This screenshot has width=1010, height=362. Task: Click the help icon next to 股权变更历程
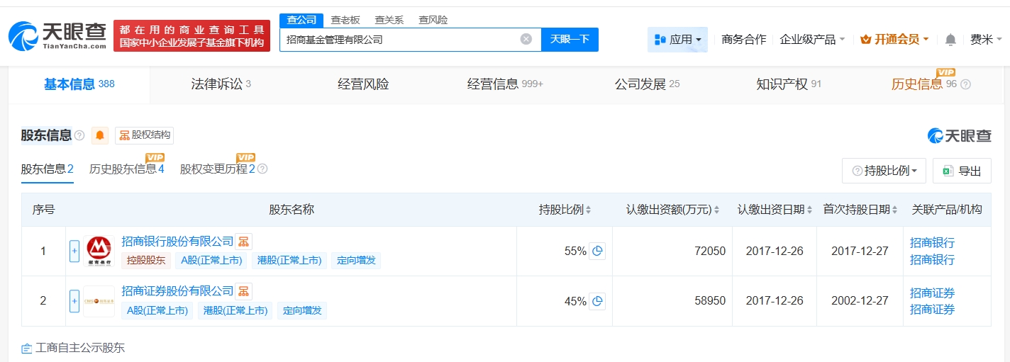262,169
